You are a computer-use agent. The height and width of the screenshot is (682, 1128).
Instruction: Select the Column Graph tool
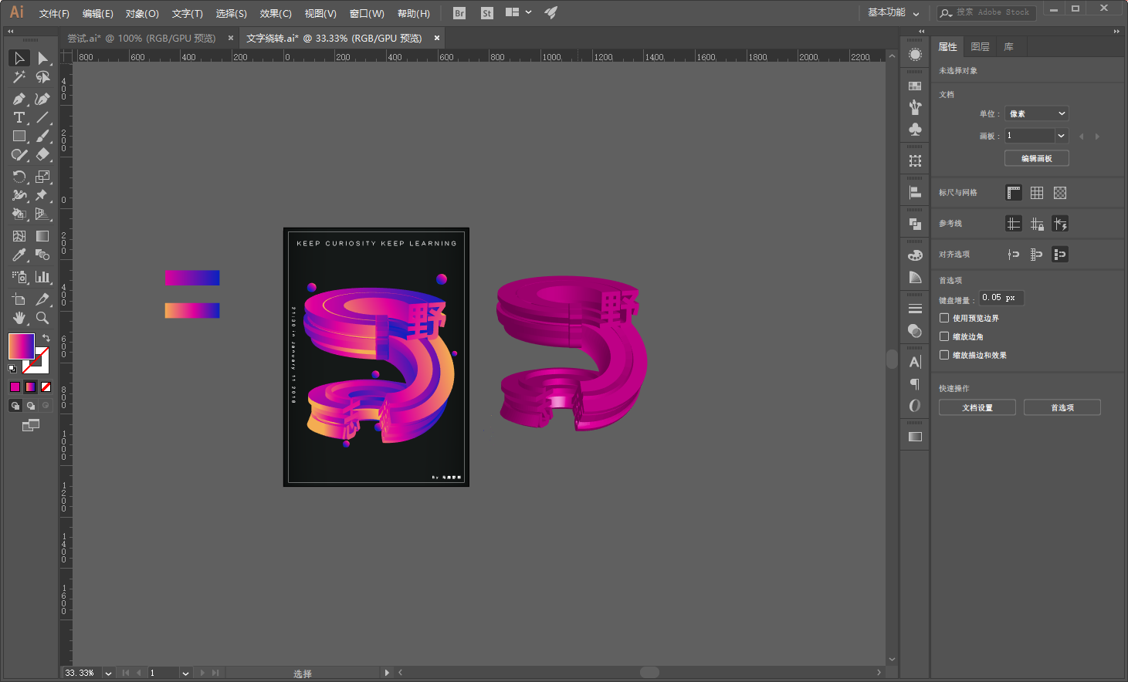pos(42,276)
